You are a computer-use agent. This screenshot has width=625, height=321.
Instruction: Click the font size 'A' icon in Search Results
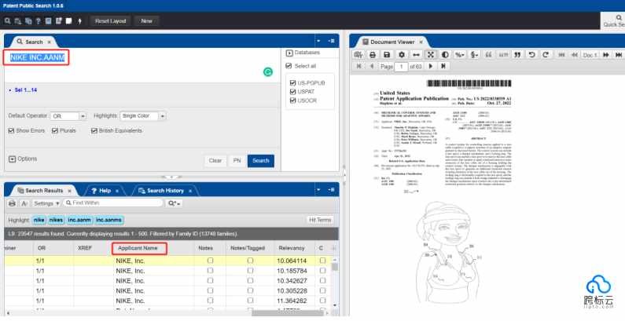pyautogui.click(x=24, y=203)
